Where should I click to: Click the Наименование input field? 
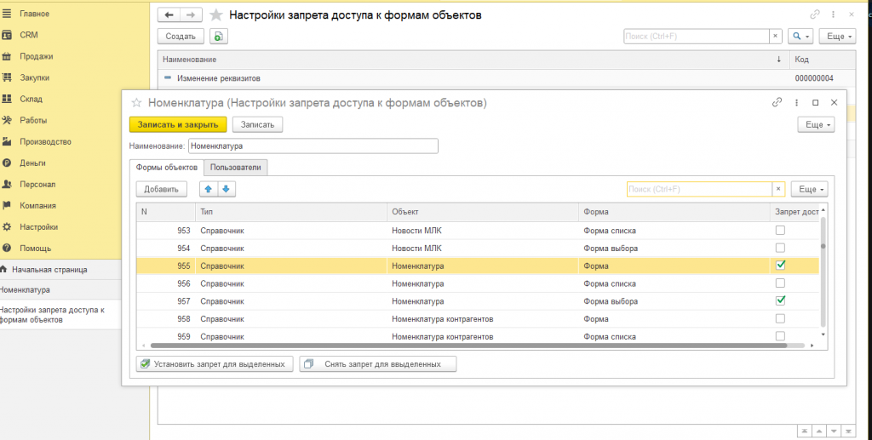313,146
